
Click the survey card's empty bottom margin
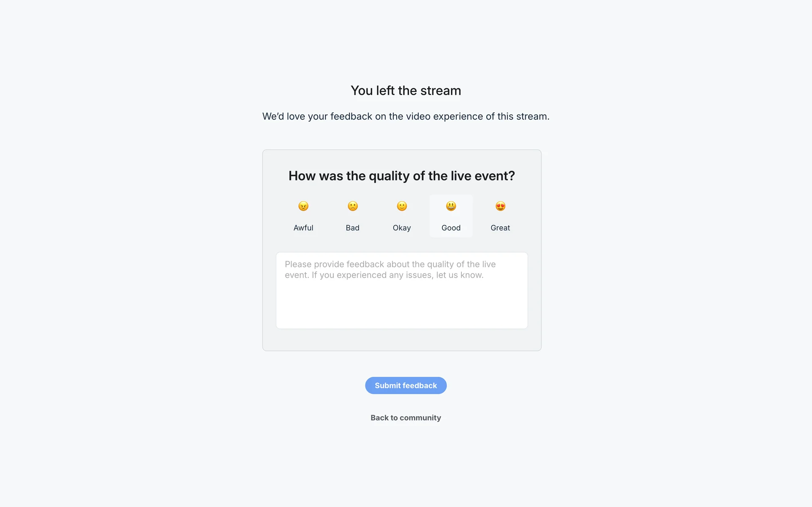[x=402, y=340]
